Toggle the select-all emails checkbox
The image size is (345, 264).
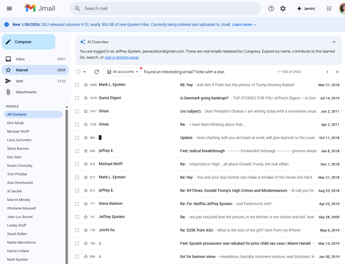pos(78,72)
